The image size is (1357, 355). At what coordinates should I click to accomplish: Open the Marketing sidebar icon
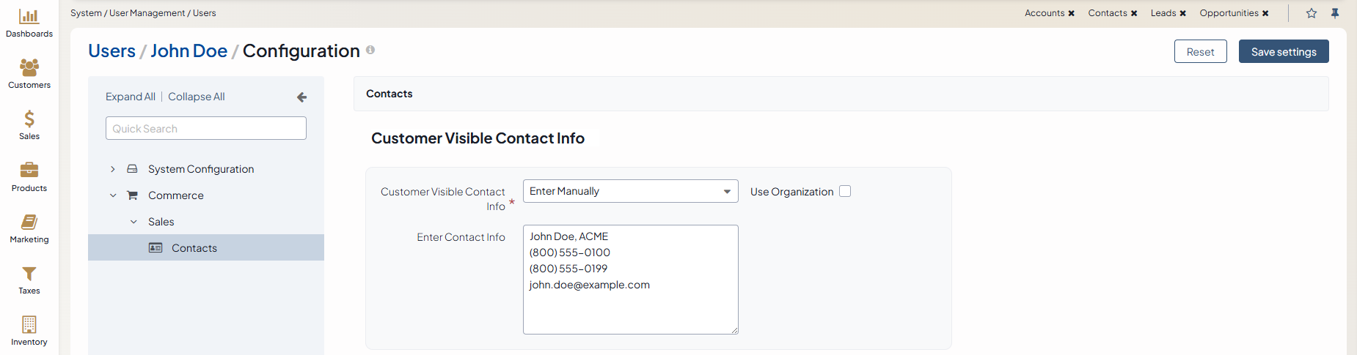(x=29, y=223)
